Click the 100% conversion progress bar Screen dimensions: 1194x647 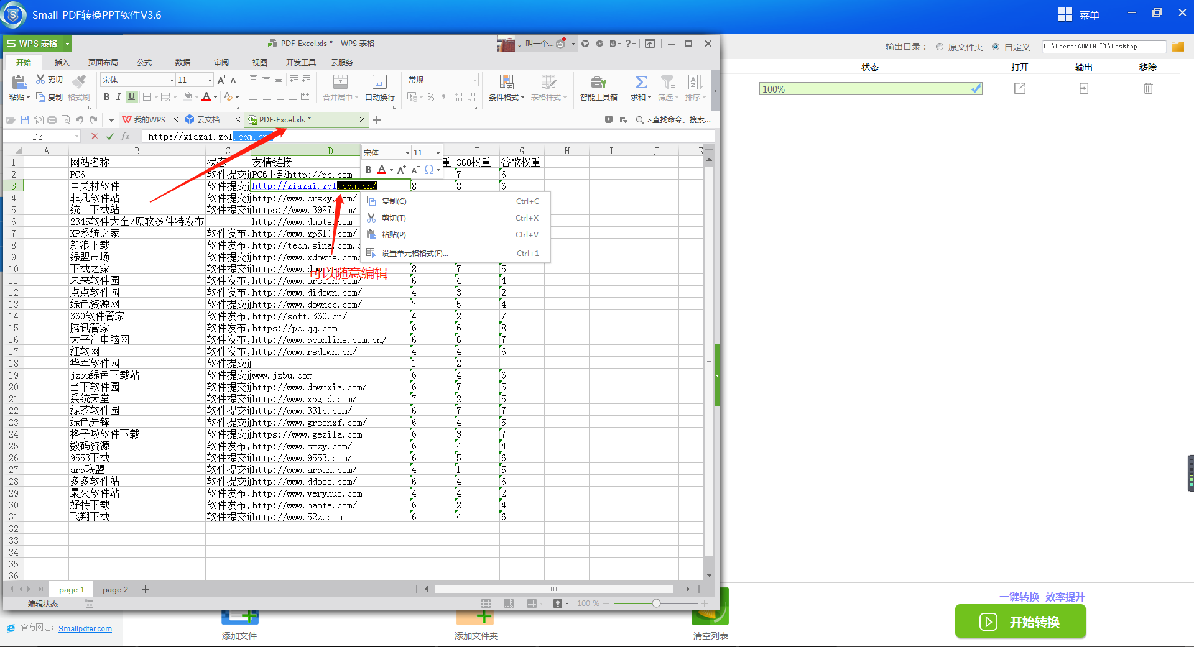click(x=871, y=89)
